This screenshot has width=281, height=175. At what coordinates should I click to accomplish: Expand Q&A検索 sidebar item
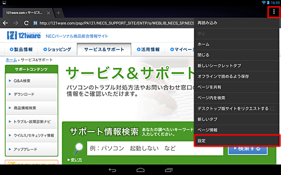tap(31, 81)
